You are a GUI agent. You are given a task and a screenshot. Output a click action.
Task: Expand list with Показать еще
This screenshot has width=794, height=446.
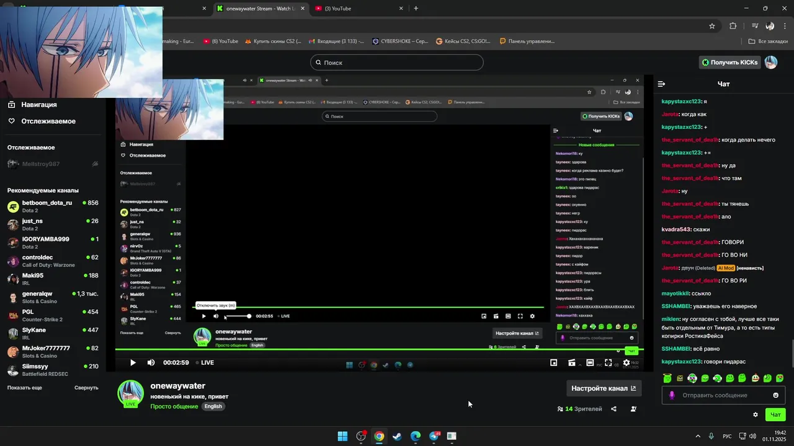(x=25, y=388)
